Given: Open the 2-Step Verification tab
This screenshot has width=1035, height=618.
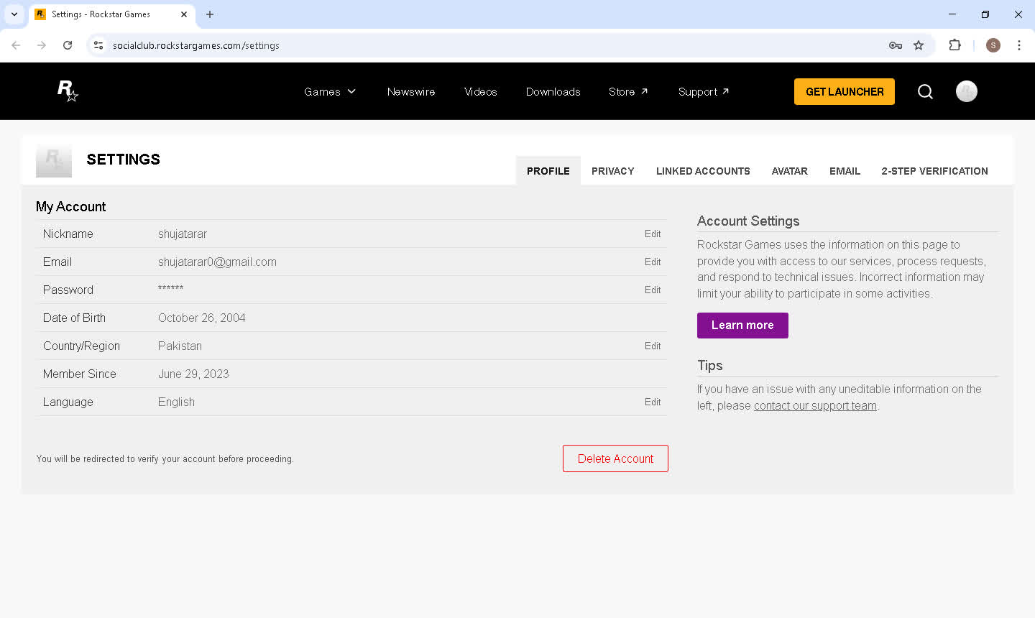Looking at the screenshot, I should point(934,171).
